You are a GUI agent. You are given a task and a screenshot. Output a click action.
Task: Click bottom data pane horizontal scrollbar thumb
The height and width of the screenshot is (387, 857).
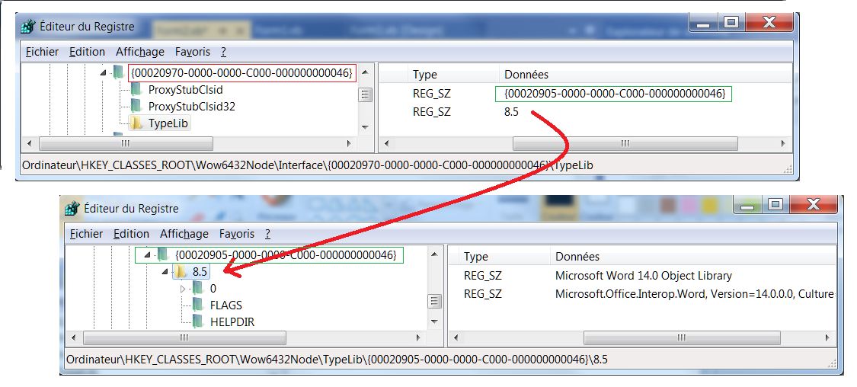pyautogui.click(x=681, y=337)
